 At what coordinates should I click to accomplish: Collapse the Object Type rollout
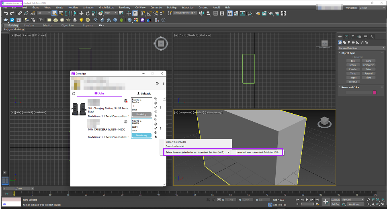(348, 53)
